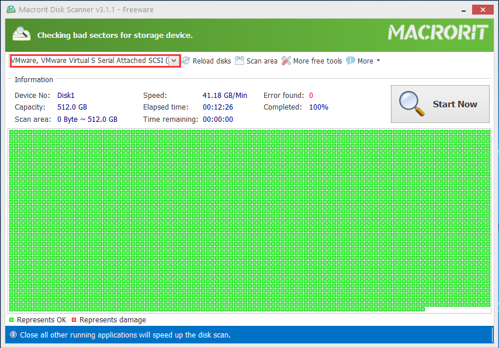This screenshot has height=348, width=499.
Task: Open the disk selection dropdown arrow
Action: click(x=174, y=61)
